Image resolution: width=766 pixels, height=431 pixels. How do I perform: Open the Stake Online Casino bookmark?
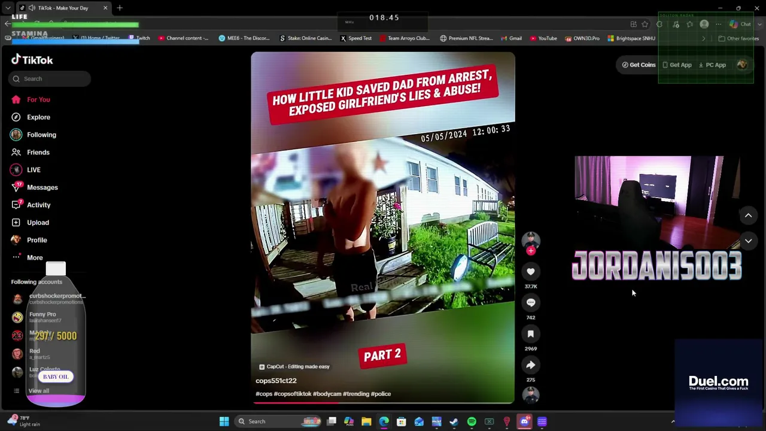pyautogui.click(x=305, y=38)
